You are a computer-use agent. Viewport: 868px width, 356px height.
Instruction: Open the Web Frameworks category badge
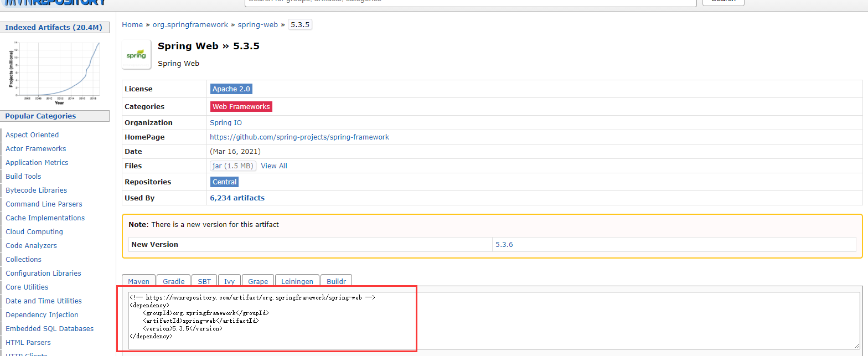241,107
